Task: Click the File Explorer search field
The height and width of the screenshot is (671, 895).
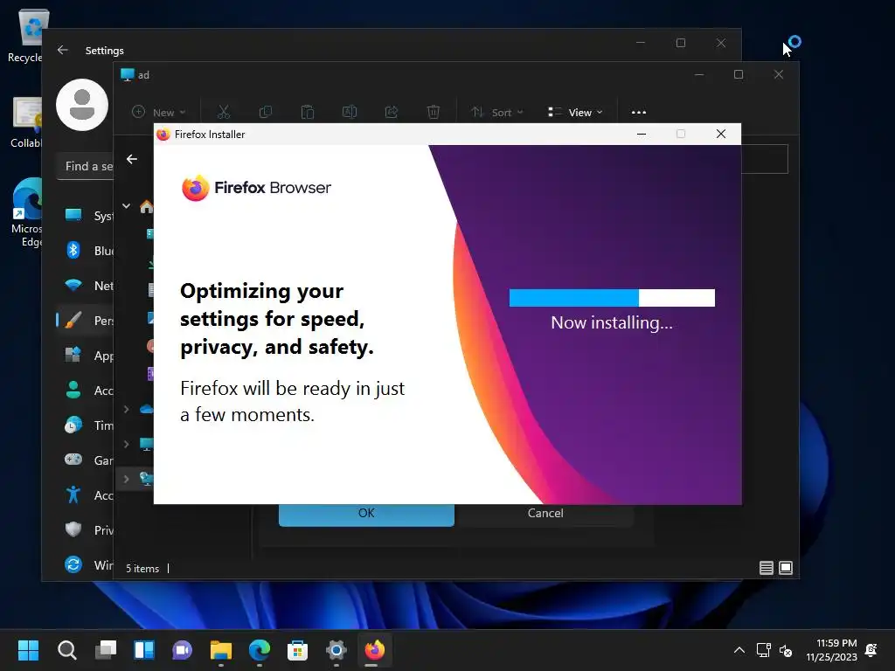Action: click(764, 159)
